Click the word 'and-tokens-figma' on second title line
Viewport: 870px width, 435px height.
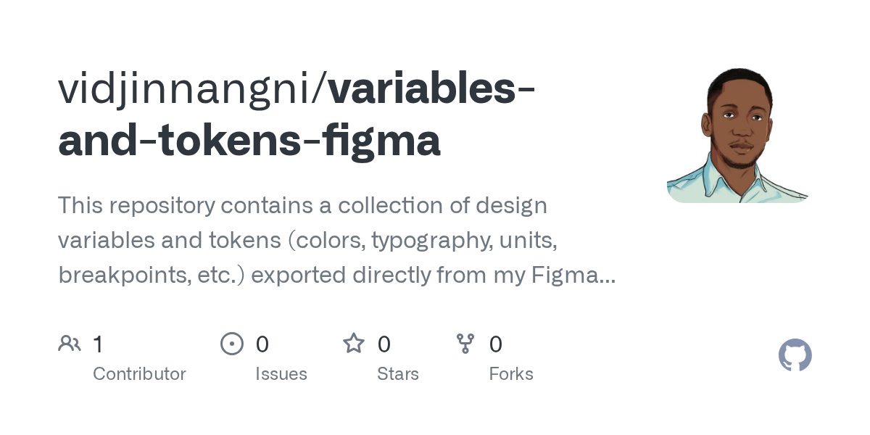249,141
